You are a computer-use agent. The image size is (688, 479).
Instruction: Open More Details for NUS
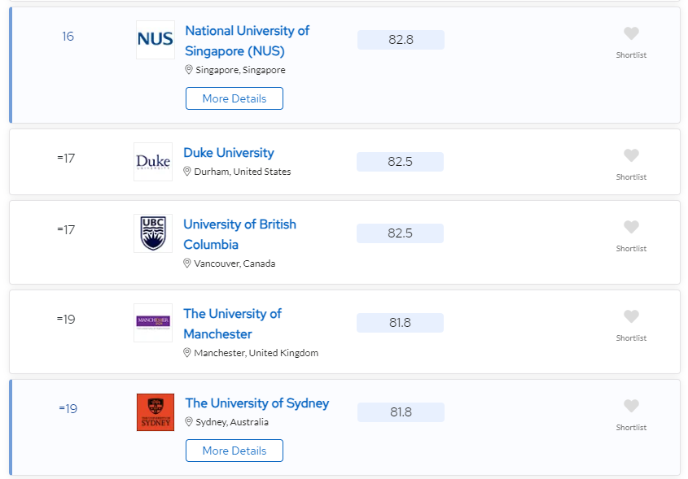pos(234,98)
